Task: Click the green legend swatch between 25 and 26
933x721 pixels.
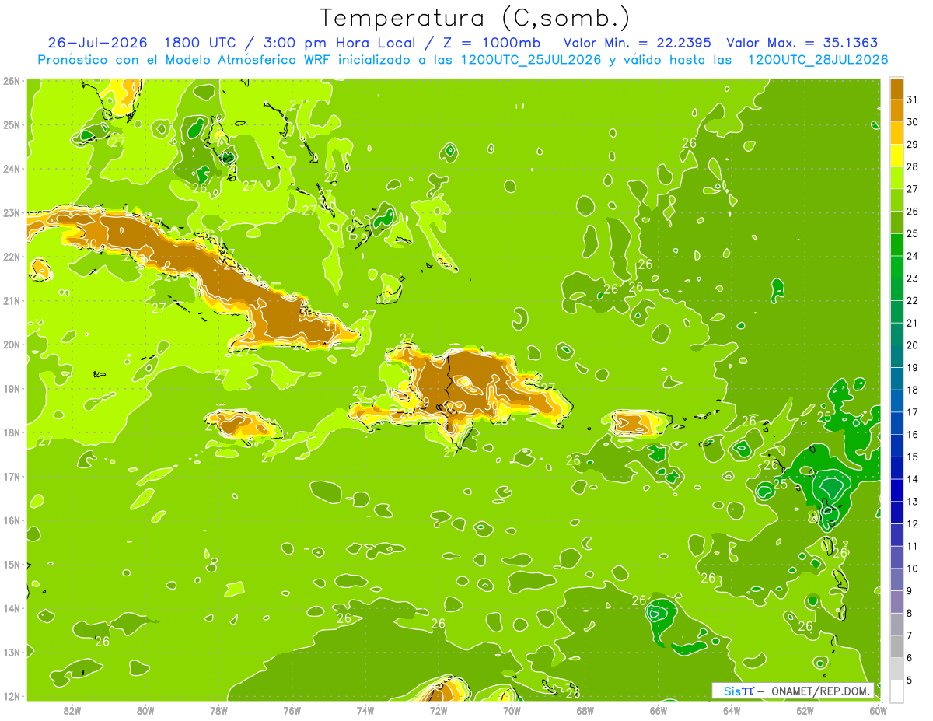Action: tap(896, 222)
